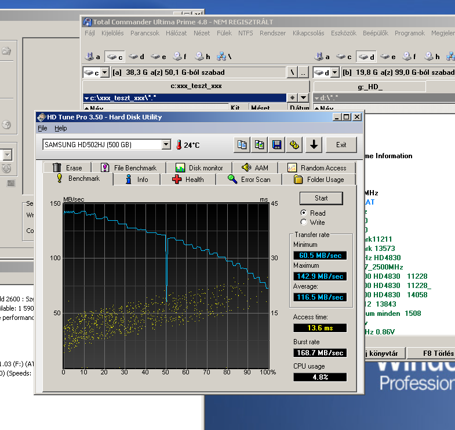Switch to the Disk monitor tab
Image resolution: width=455 pixels, height=430 pixels.
tap(199, 167)
